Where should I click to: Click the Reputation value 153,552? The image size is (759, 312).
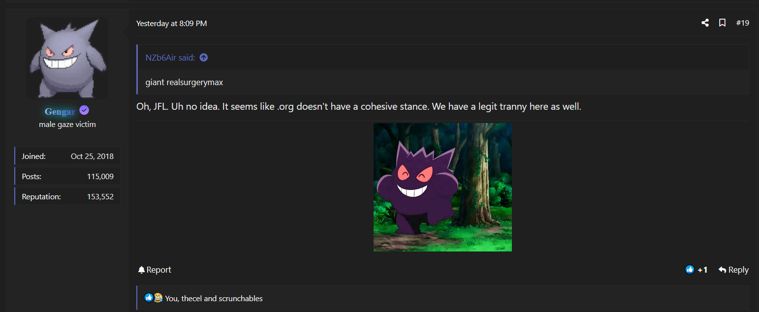pyautogui.click(x=100, y=196)
